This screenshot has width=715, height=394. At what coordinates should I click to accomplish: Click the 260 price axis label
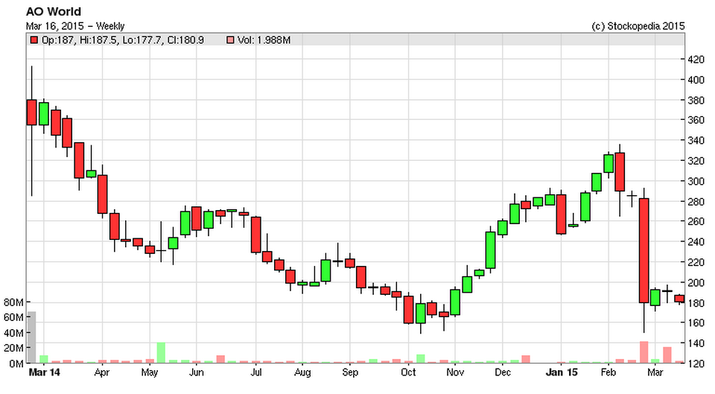point(696,222)
